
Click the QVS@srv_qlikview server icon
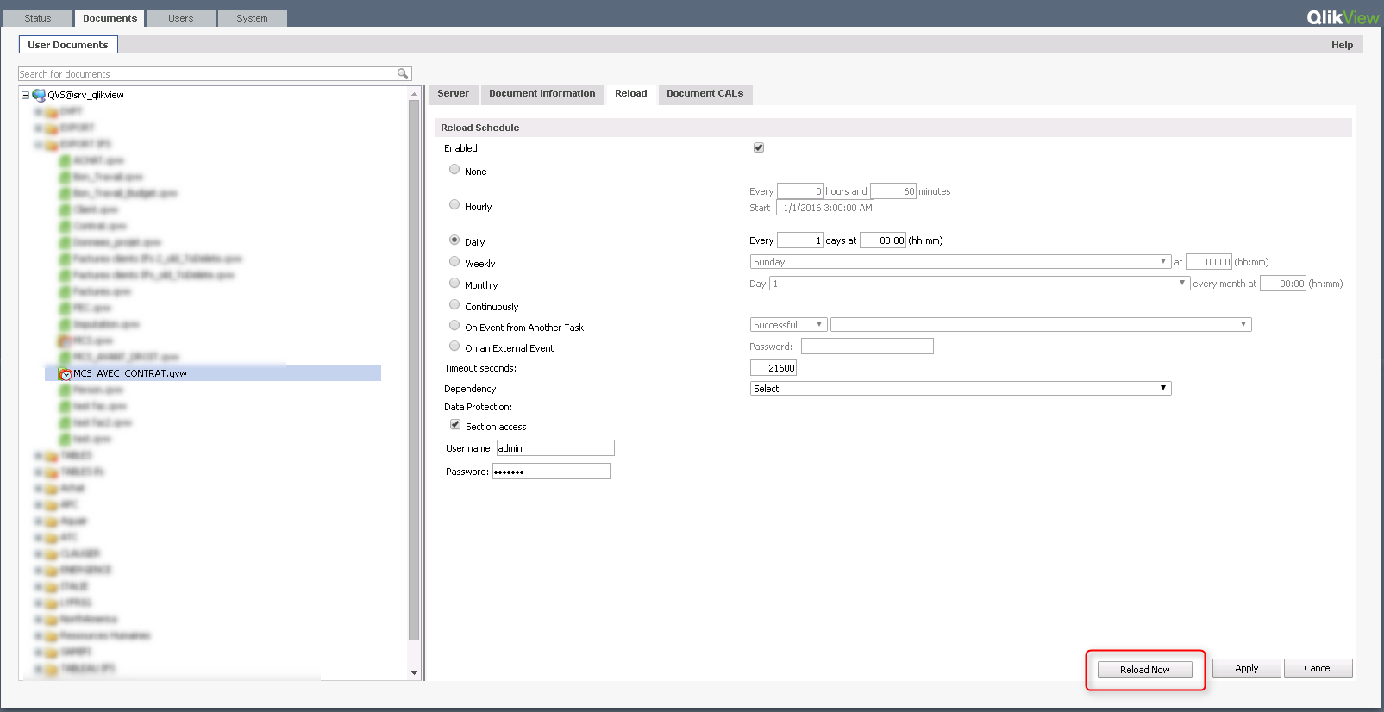39,95
